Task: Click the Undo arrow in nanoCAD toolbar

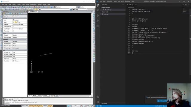Action: coord(30,7)
